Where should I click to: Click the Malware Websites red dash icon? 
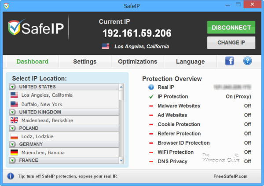[151, 106]
